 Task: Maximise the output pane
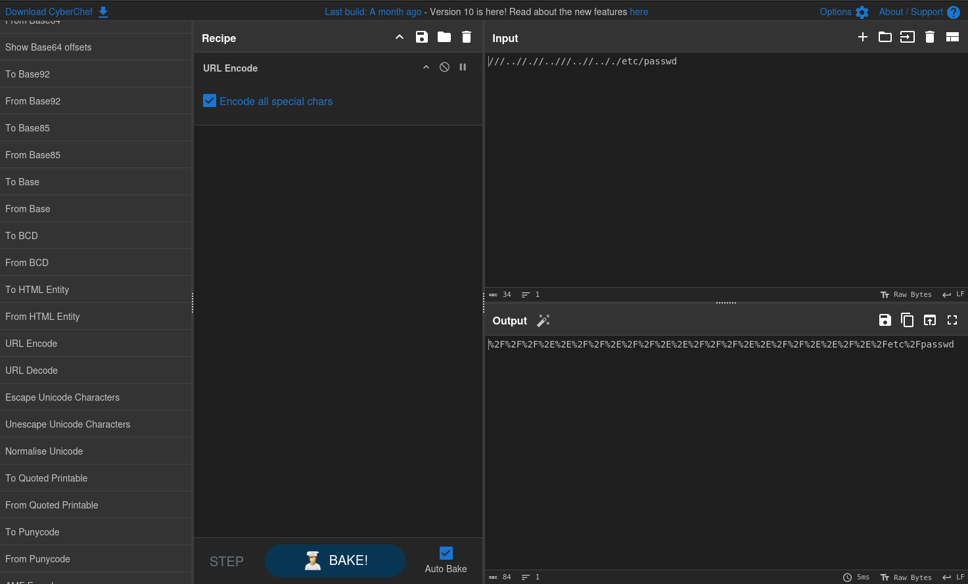pos(952,320)
